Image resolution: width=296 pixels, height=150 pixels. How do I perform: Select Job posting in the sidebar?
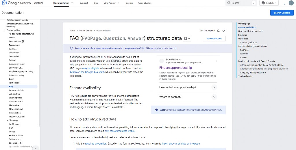[14, 94]
